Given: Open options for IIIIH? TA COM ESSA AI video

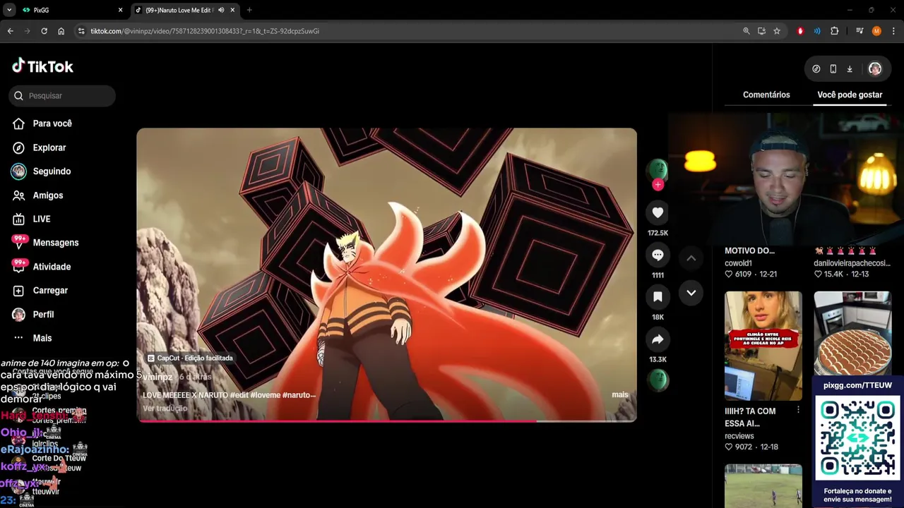Looking at the screenshot, I should pyautogui.click(x=798, y=410).
